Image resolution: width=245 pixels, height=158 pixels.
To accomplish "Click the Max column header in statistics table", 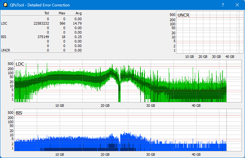I will [62, 13].
